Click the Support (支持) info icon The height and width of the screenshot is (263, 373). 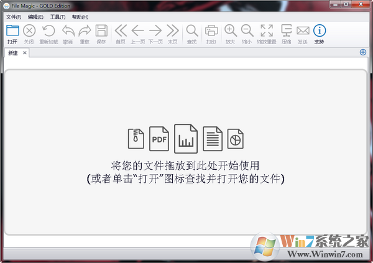[320, 30]
